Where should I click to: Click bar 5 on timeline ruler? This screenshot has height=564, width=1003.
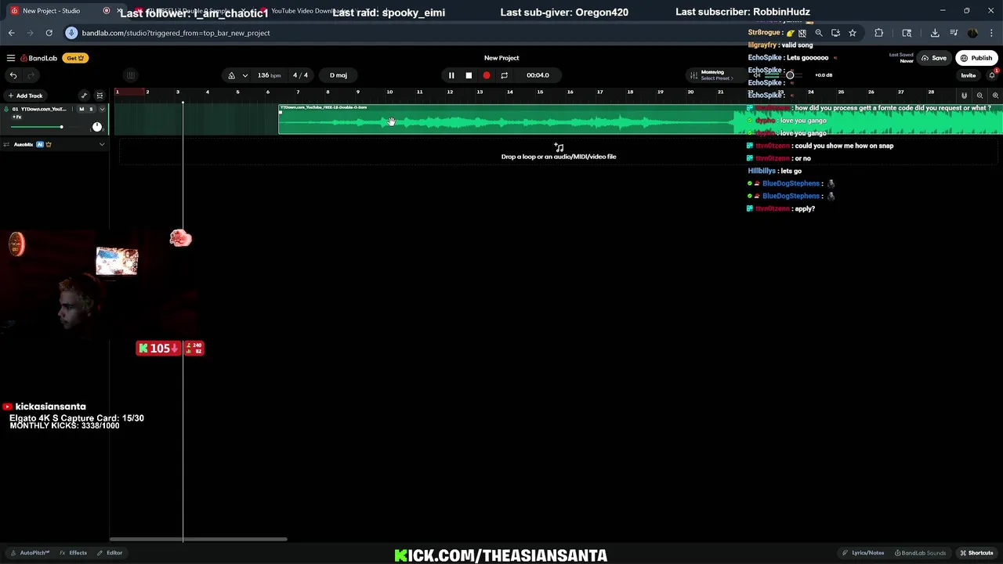tap(237, 92)
